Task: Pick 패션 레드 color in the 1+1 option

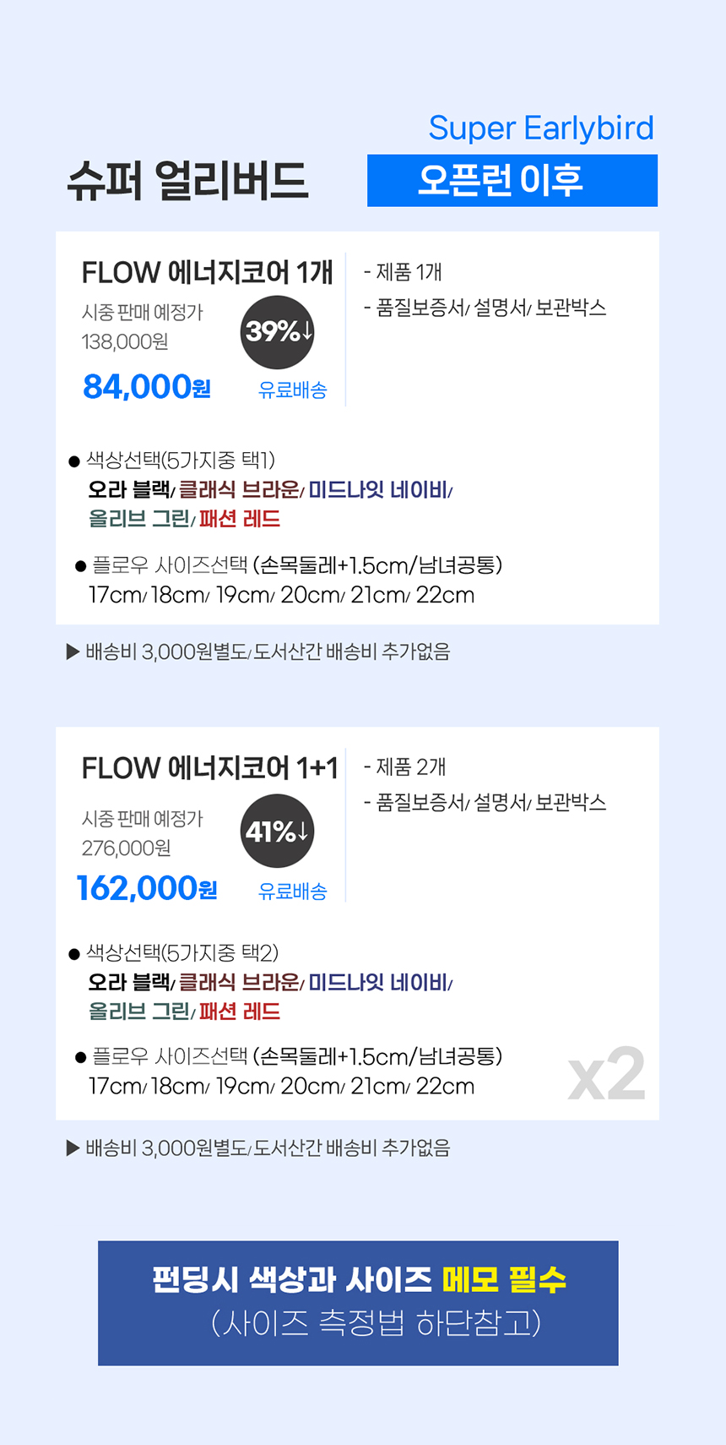Action: [x=240, y=1011]
